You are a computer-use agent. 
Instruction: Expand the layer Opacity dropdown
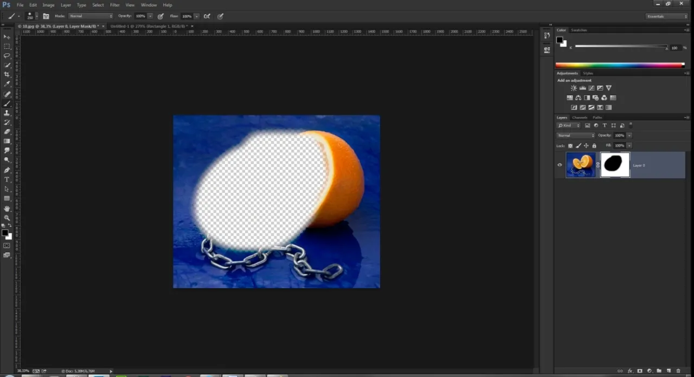point(629,135)
